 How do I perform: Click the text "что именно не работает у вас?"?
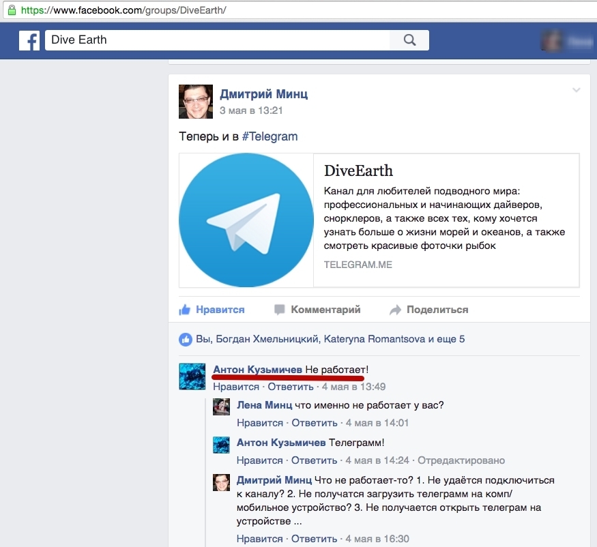point(369,405)
